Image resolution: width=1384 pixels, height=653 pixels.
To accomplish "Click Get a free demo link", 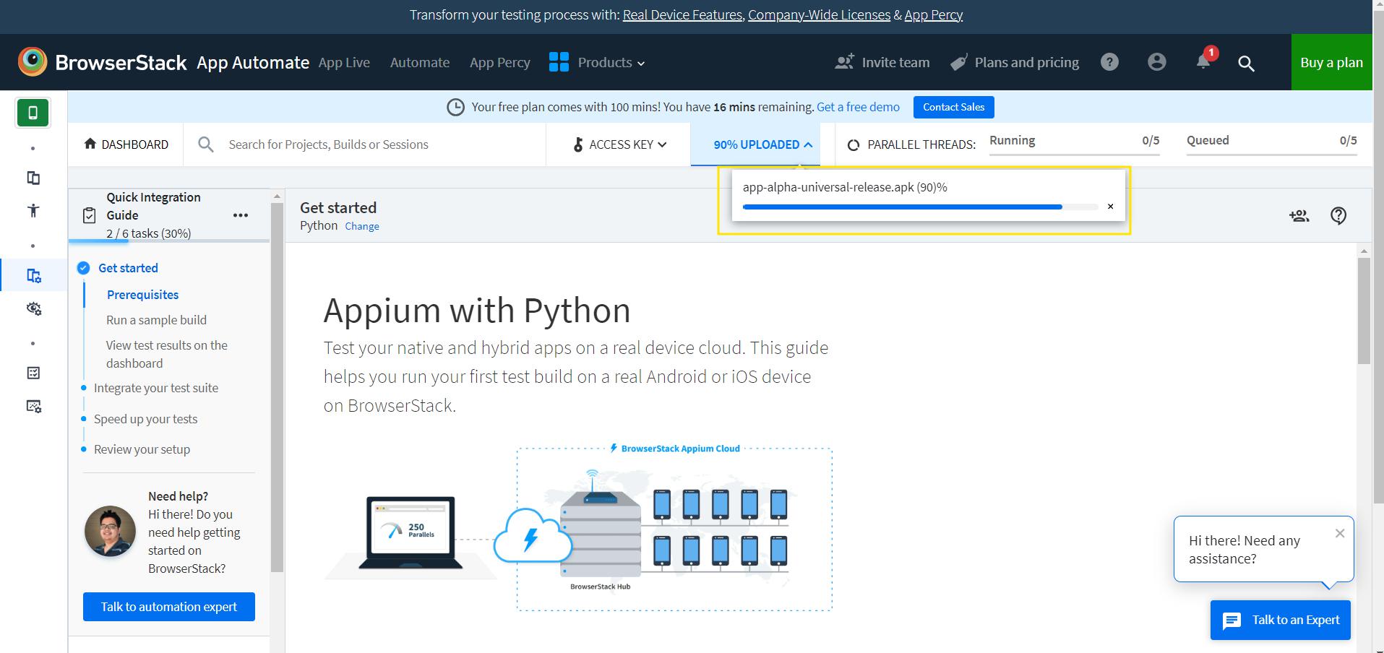I will [x=858, y=107].
